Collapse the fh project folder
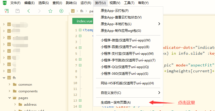This screenshot has height=111, width=215. pyautogui.click(x=4, y=78)
